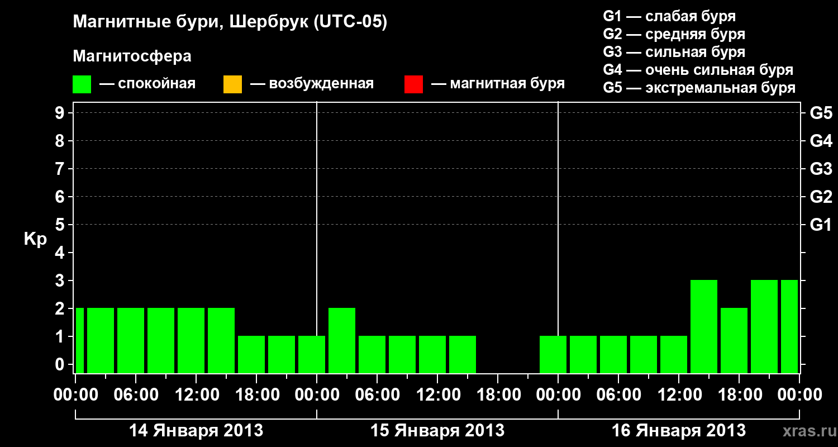The width and height of the screenshot is (838, 447).
Task: Click the right-axis G3 label beside Kp 7
Action: (821, 169)
